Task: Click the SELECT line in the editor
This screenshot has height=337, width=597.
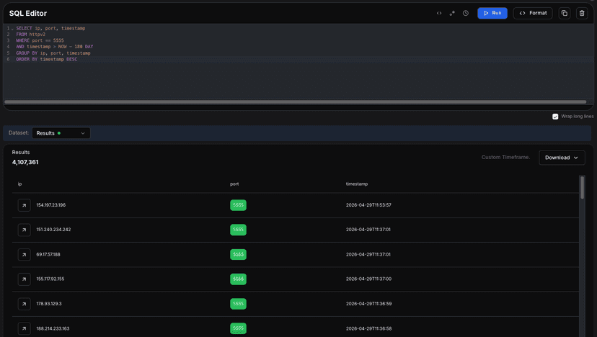Action: 50,28
